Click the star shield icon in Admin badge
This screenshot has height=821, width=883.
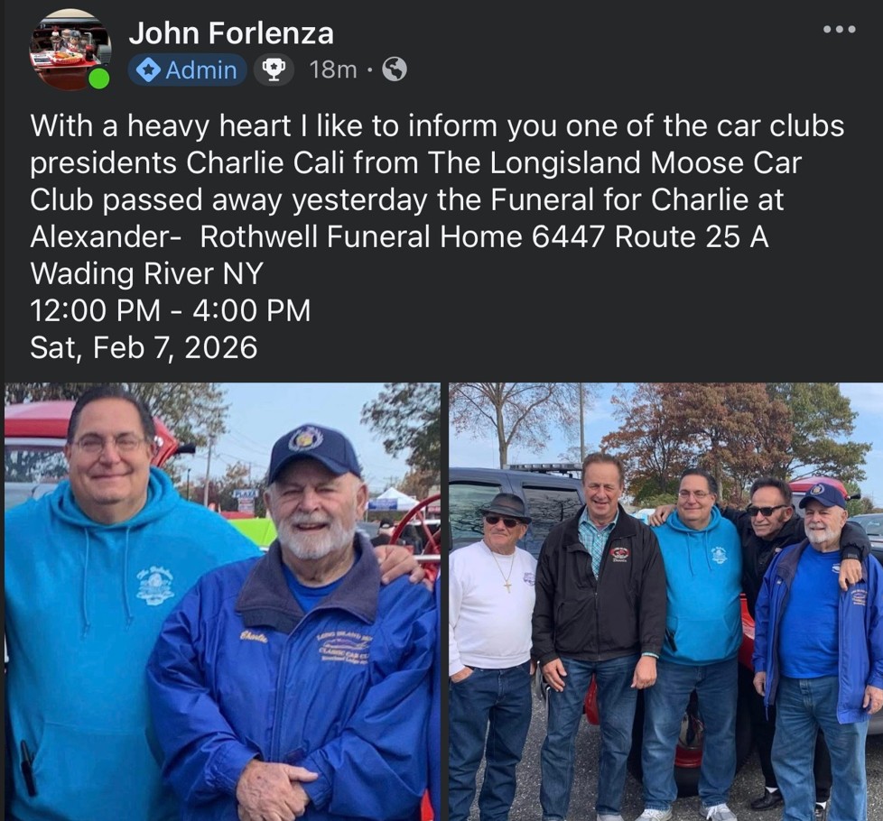tap(148, 70)
